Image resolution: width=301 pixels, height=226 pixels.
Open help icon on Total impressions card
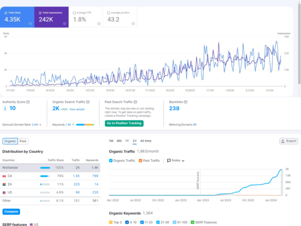[x=65, y=24]
